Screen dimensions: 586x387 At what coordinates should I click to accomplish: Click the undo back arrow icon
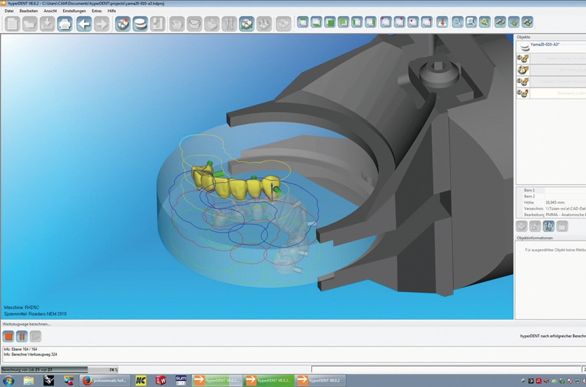(84, 24)
